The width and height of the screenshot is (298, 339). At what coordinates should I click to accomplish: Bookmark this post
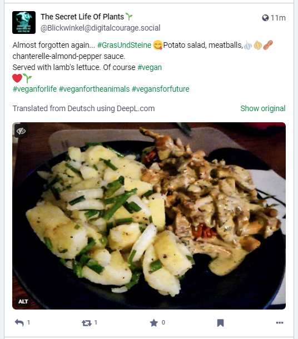(220, 323)
